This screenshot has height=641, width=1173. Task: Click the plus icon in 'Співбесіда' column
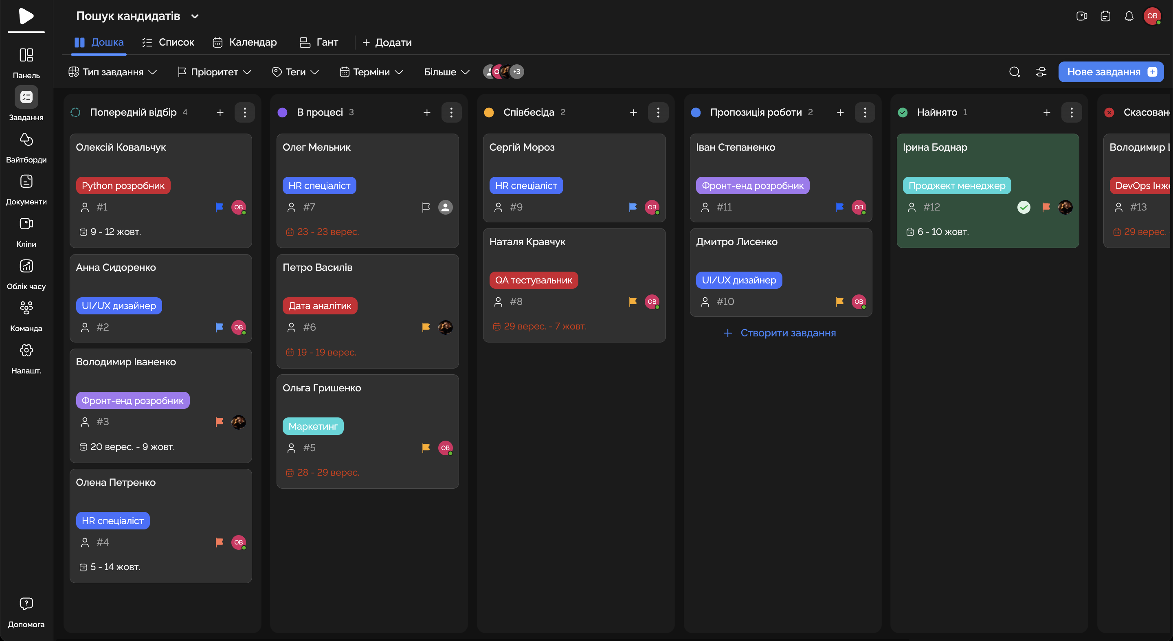[633, 112]
